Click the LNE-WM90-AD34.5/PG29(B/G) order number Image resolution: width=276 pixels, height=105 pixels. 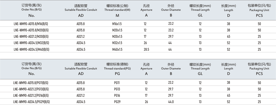click(31, 102)
